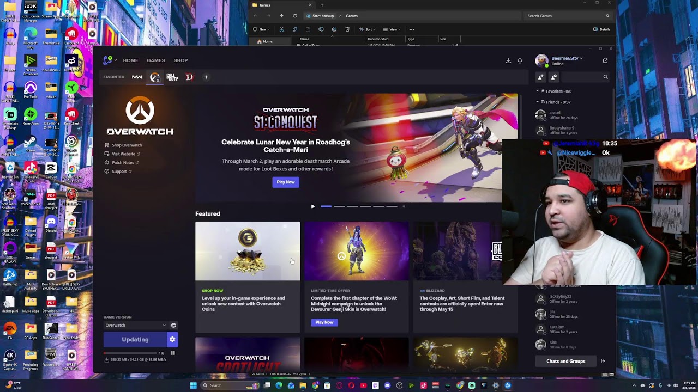Open the View dropdown in File Explorer
The width and height of the screenshot is (698, 392).
tap(392, 29)
